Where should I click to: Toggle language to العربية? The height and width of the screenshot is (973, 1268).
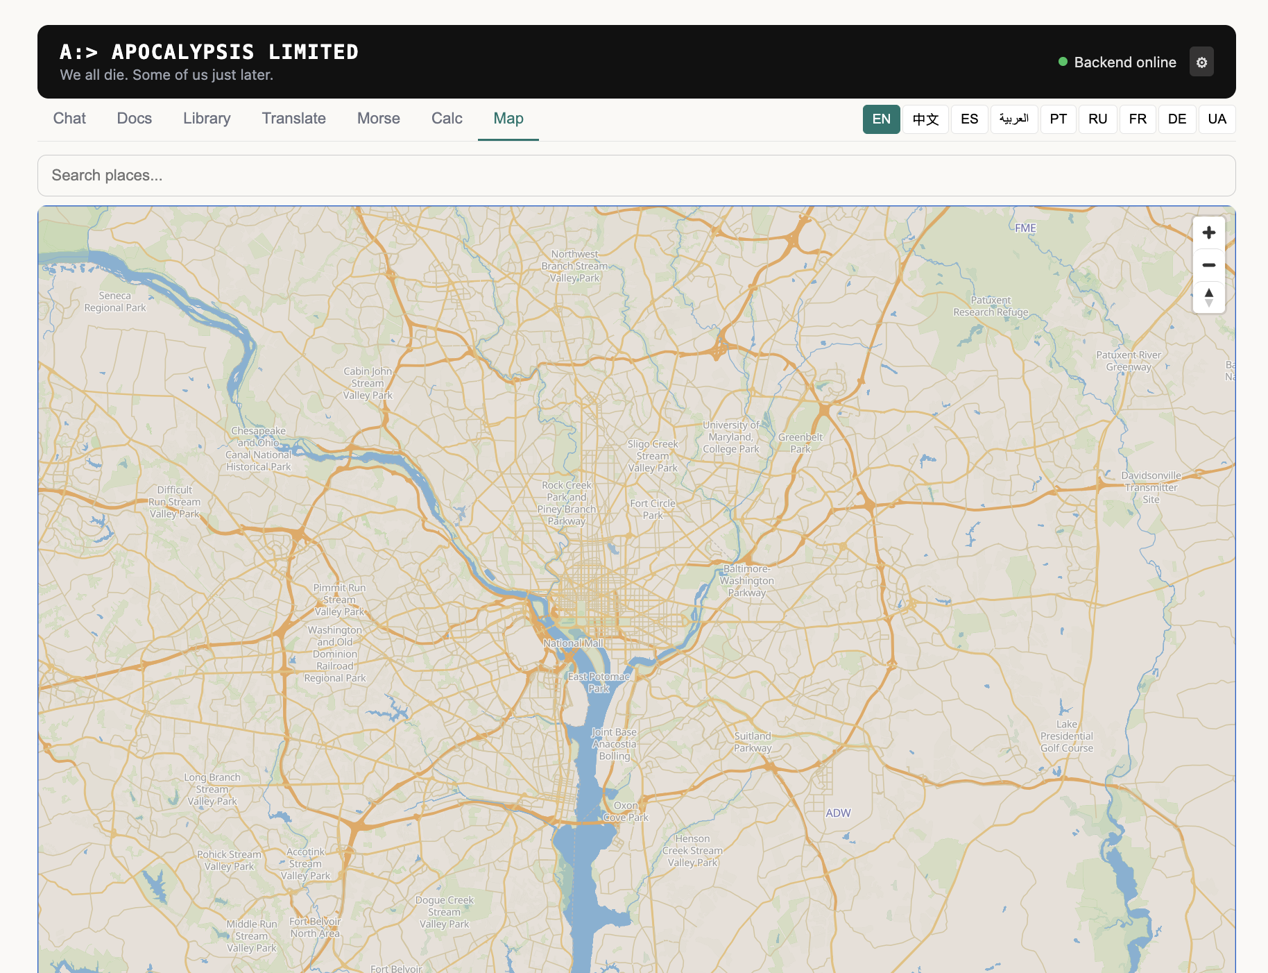tap(1014, 119)
